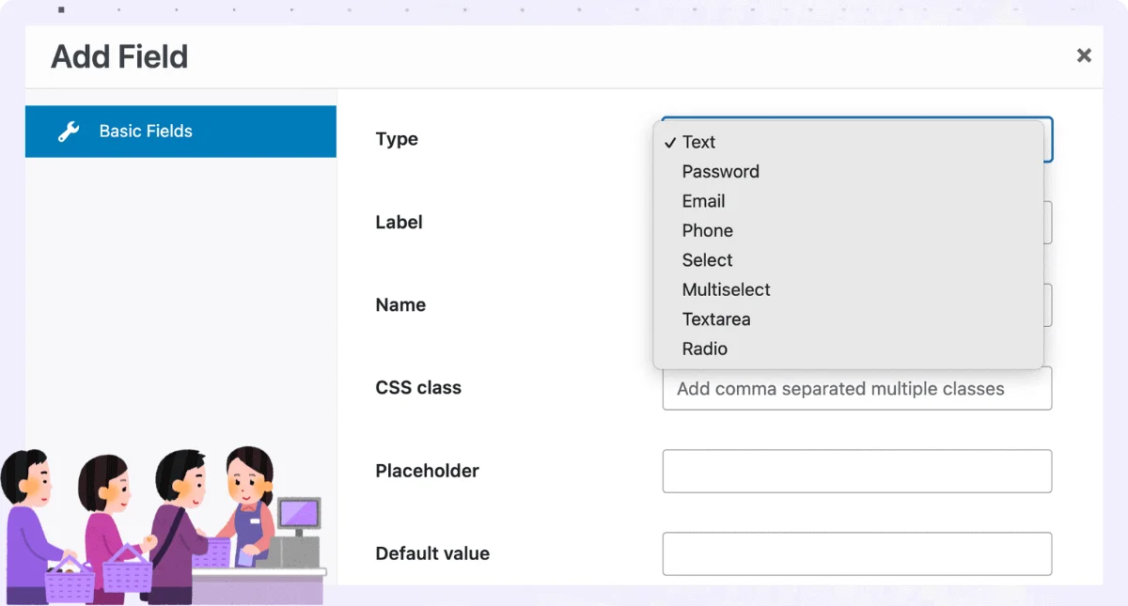
Task: Click the Type label text
Action: point(397,140)
